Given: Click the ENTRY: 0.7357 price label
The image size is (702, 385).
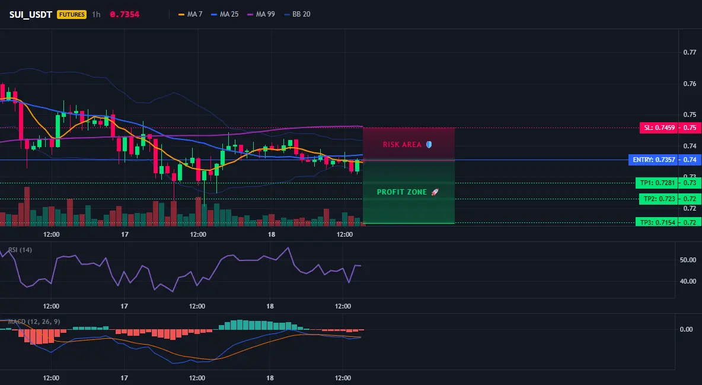Looking at the screenshot, I should (x=653, y=160).
